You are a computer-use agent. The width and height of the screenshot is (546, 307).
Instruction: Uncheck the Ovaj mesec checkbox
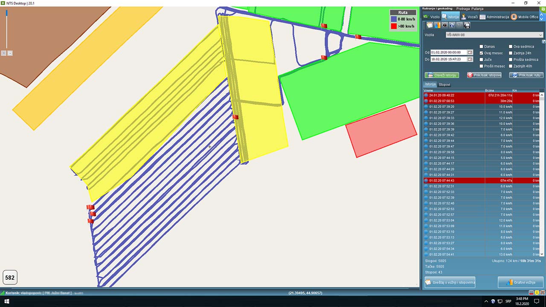[x=482, y=53]
